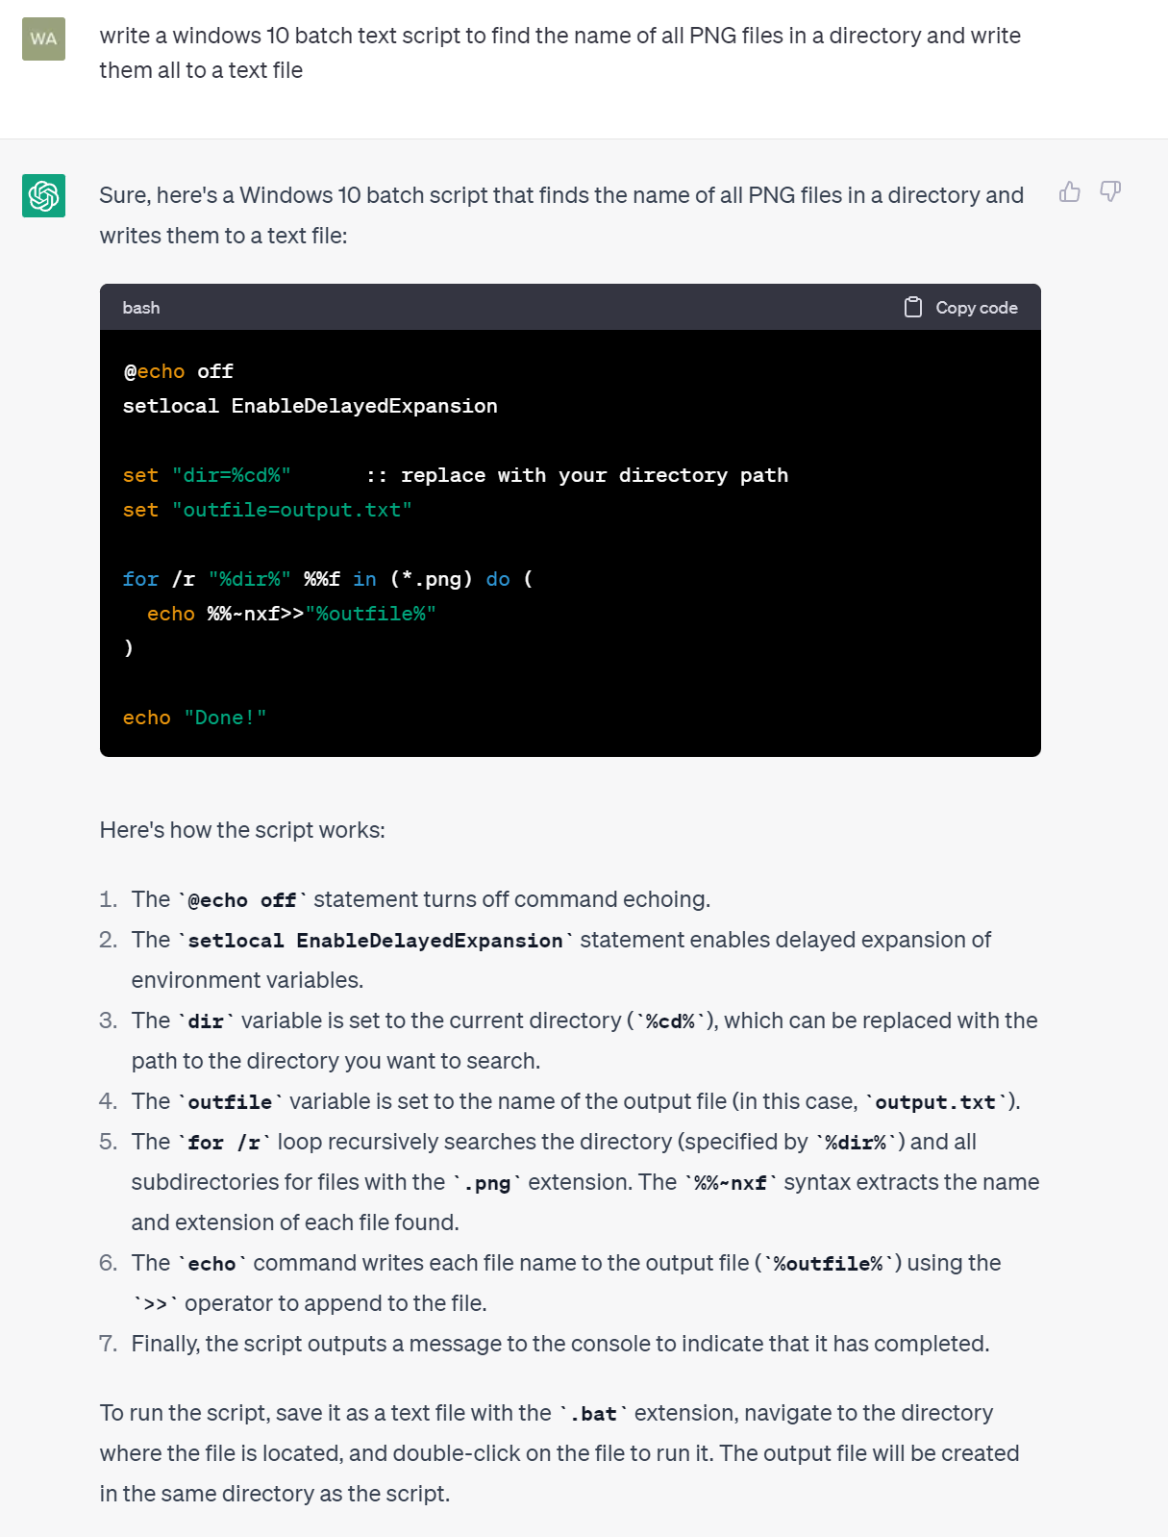This screenshot has width=1168, height=1537.
Task: Click the thumbs down feedback icon
Action: click(1110, 191)
